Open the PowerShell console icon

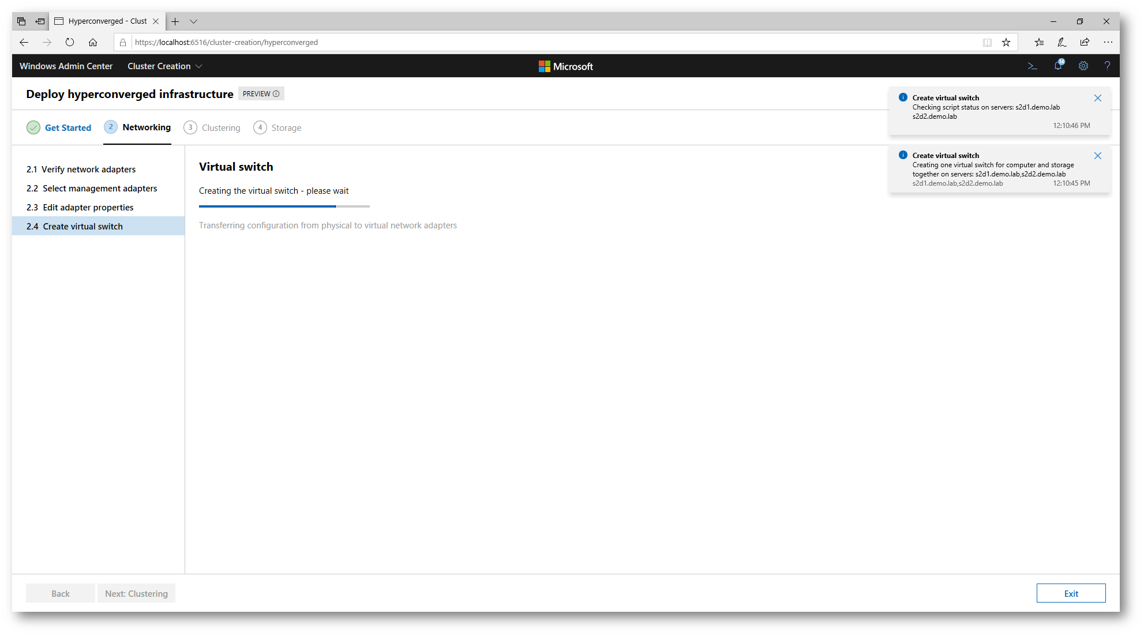(1033, 66)
